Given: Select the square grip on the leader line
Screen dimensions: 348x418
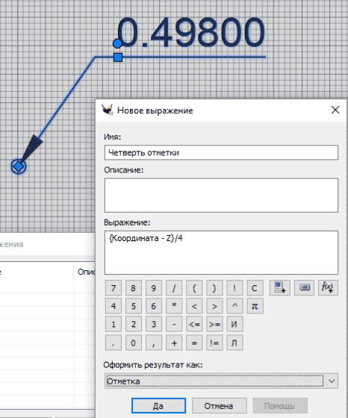Looking at the screenshot, I should tap(118, 57).
